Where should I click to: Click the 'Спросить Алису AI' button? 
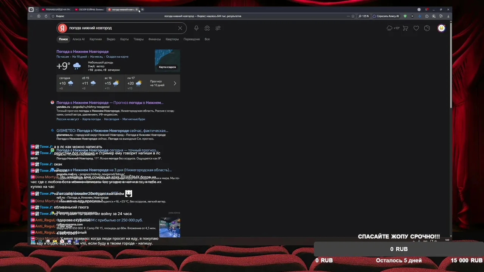point(386,16)
